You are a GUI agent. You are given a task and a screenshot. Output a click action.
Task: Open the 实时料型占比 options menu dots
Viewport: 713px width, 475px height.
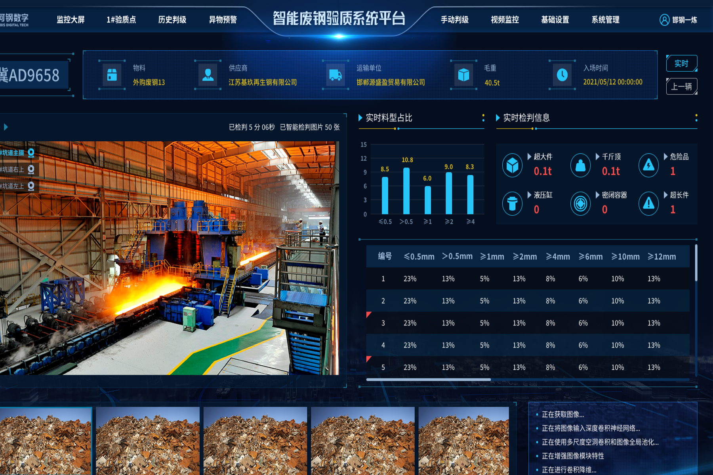pyautogui.click(x=483, y=118)
